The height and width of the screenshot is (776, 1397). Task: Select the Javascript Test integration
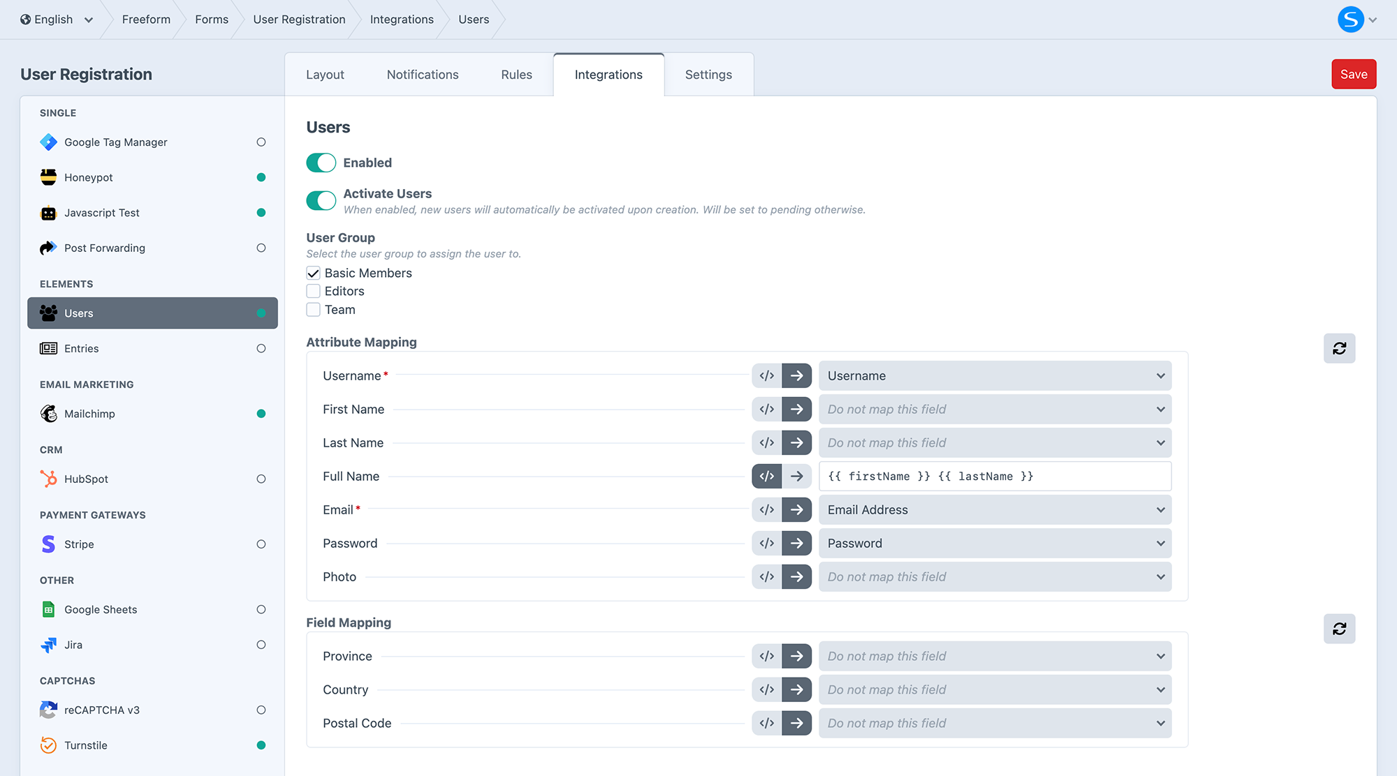102,213
